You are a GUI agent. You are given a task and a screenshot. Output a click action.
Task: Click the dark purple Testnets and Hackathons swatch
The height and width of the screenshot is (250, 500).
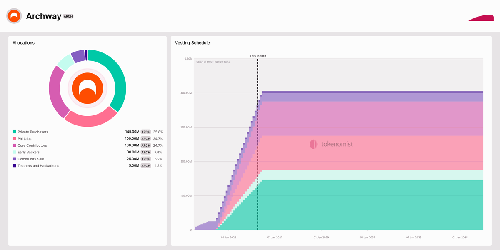tap(14, 165)
